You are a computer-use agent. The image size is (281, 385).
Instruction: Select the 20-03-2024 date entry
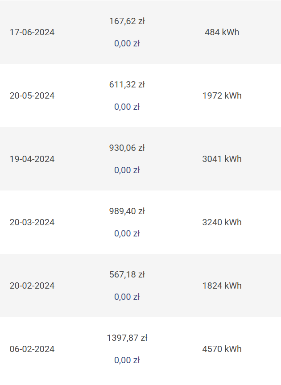(32, 223)
